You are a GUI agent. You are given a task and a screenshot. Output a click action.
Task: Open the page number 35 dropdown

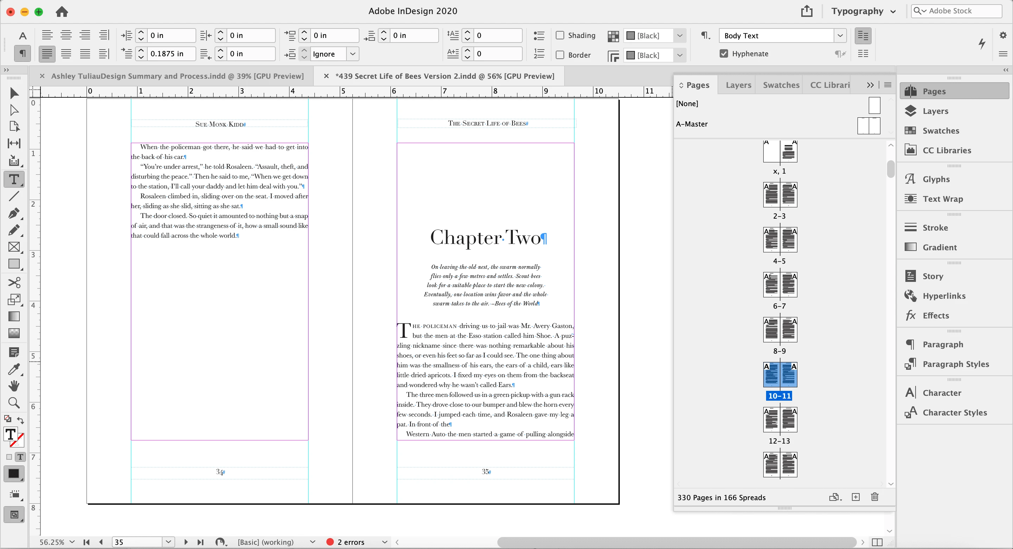(x=168, y=542)
